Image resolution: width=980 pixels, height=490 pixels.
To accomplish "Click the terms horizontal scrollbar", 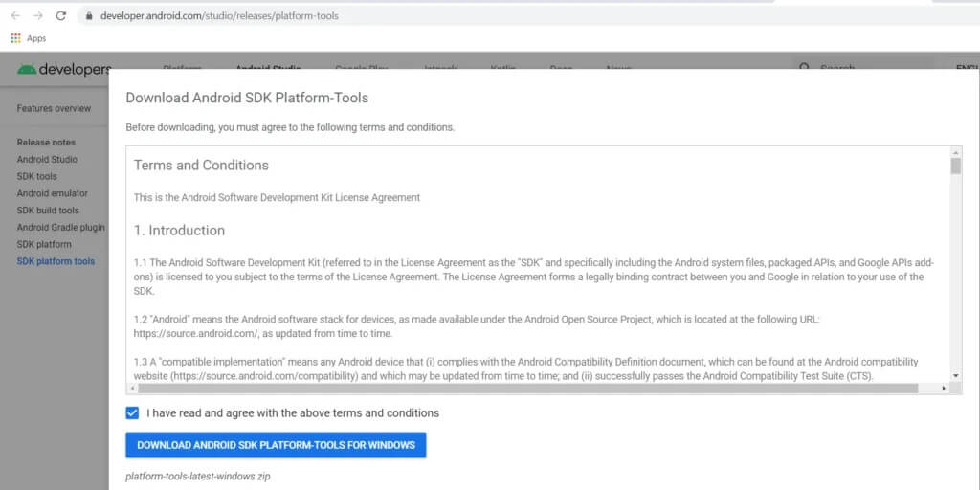I will point(526,389).
